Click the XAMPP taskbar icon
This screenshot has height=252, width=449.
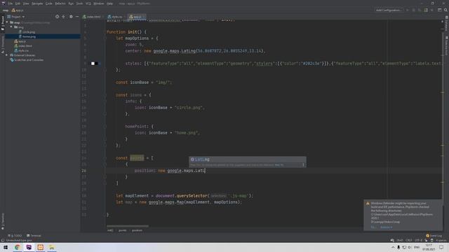(41, 247)
